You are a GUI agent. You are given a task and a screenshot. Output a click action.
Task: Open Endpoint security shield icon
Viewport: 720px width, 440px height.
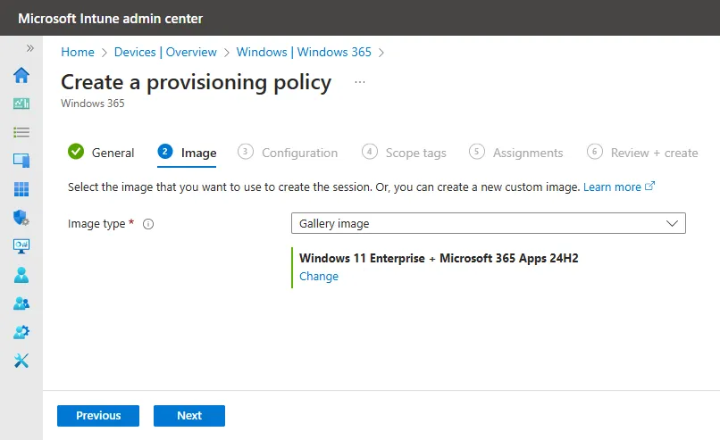[21, 218]
